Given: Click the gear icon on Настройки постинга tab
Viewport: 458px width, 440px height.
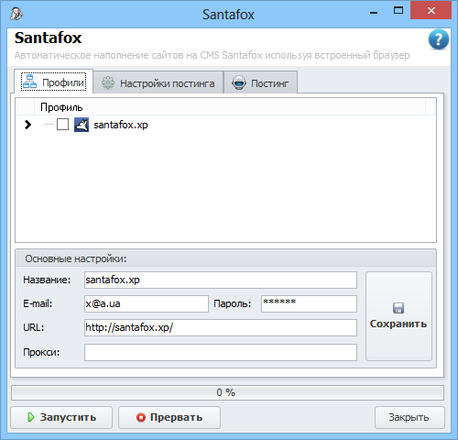Looking at the screenshot, I should 108,82.
